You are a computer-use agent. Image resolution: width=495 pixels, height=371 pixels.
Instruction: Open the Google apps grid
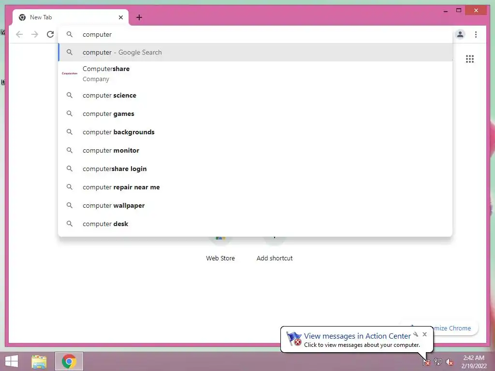470,59
